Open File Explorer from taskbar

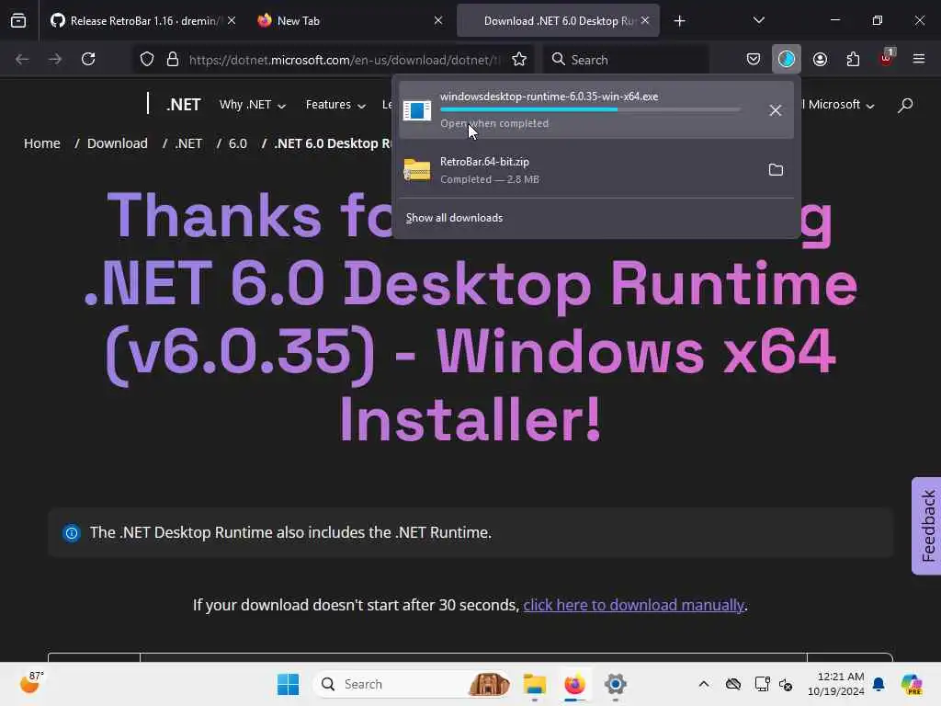(x=534, y=684)
